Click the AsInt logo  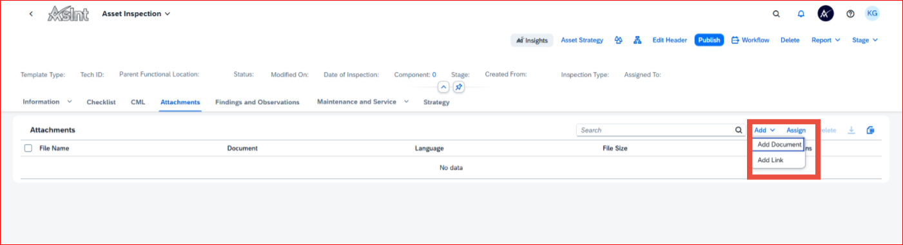tap(68, 14)
